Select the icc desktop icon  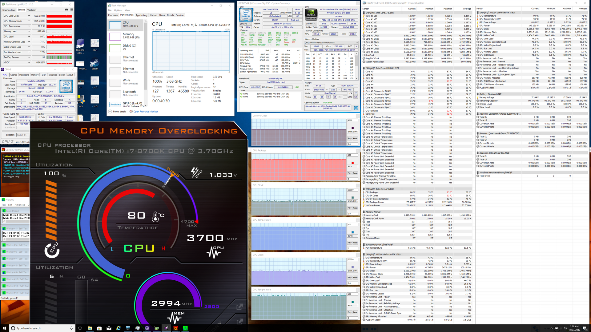(x=80, y=82)
